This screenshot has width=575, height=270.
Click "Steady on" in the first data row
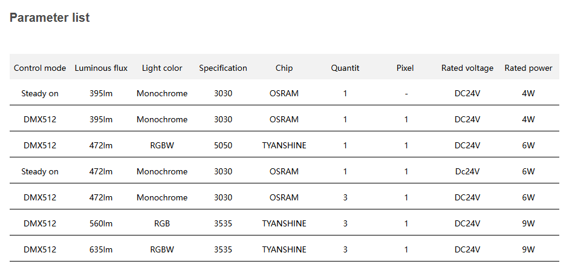coord(40,94)
